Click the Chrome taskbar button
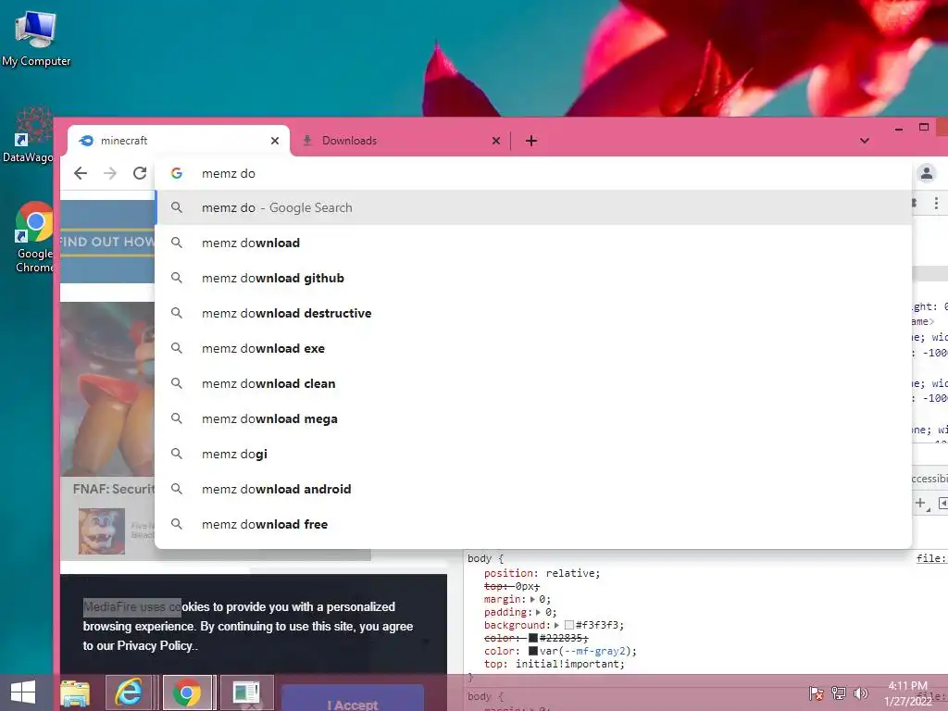948x711 pixels. [187, 692]
